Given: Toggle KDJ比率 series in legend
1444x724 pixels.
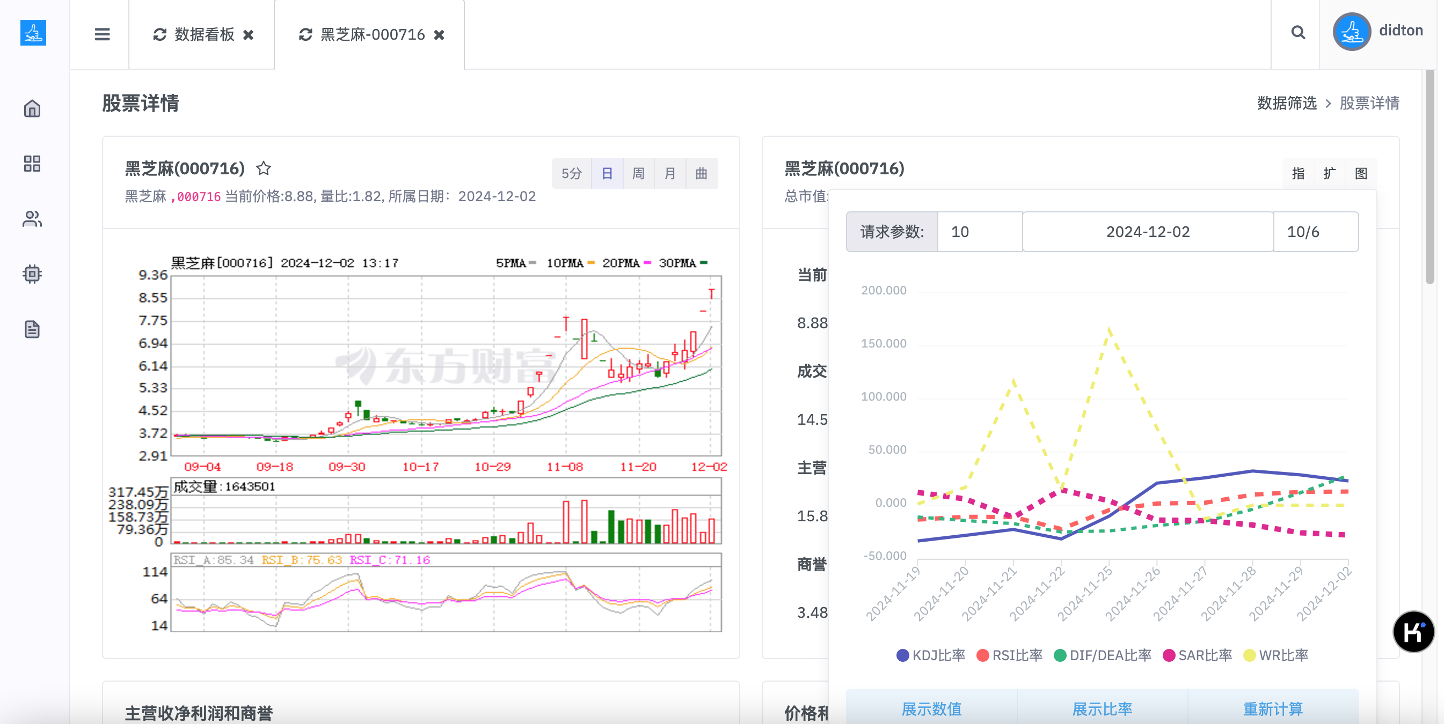Looking at the screenshot, I should (x=930, y=655).
